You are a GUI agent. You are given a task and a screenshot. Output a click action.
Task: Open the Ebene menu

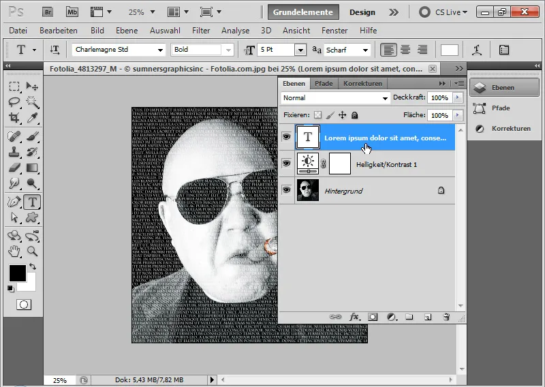coord(127,31)
